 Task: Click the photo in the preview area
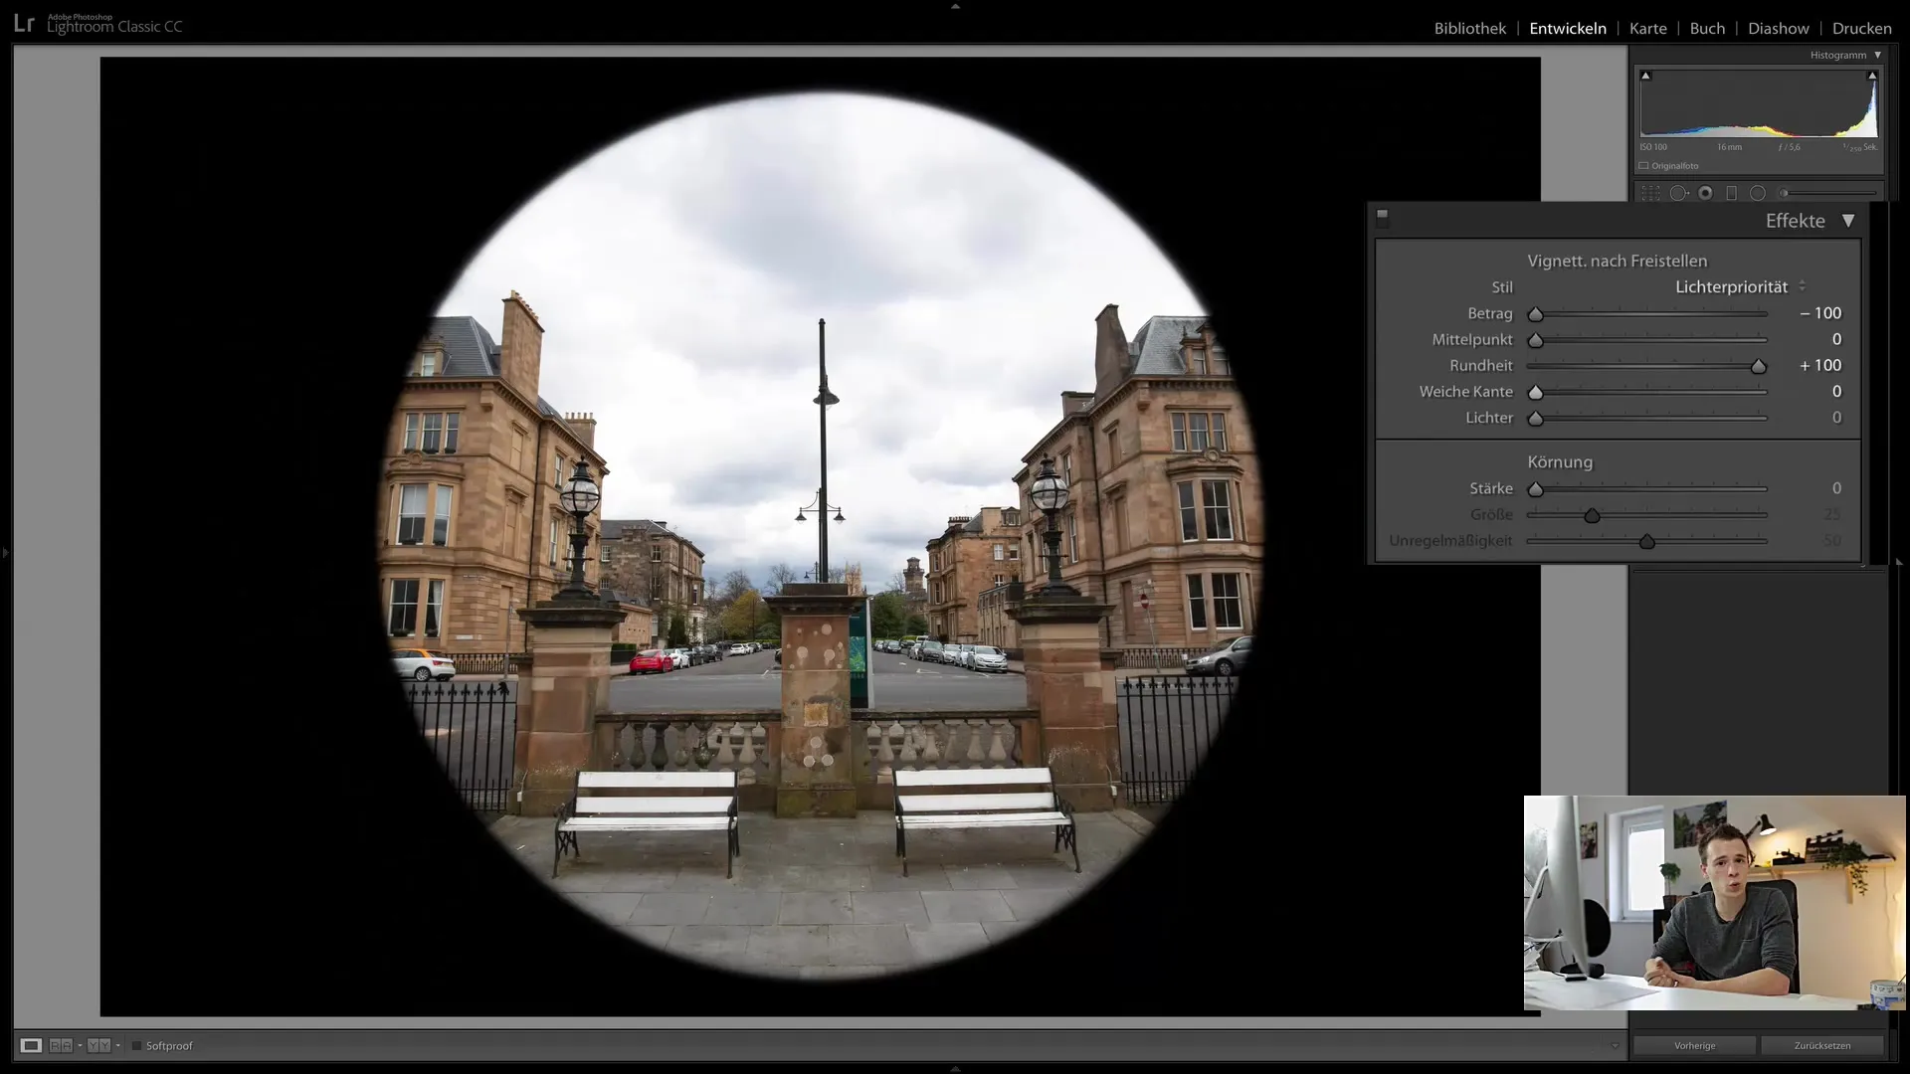point(820,537)
